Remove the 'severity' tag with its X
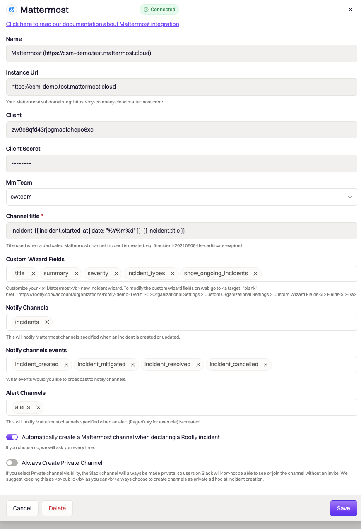361x529 pixels. pyautogui.click(x=116, y=274)
